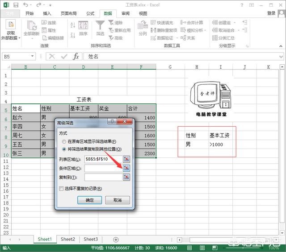Switch to Sheet3 tab
The height and width of the screenshot is (252, 286).
pyautogui.click(x=91, y=239)
